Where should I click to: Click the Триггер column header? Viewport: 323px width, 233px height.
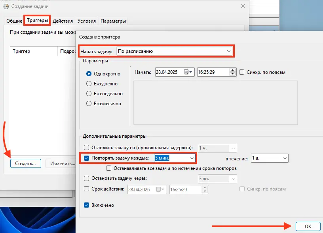tap(34, 51)
